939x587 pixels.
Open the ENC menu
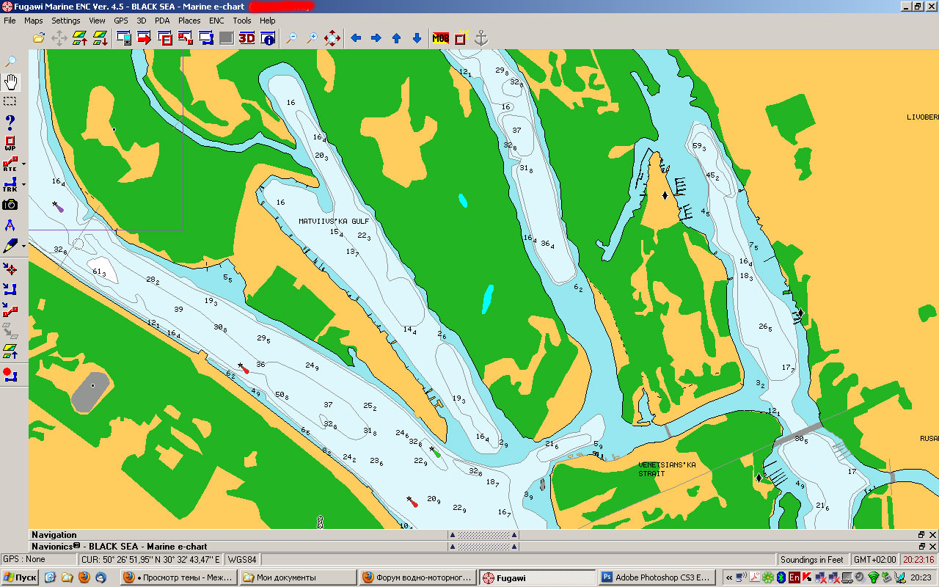pos(216,21)
